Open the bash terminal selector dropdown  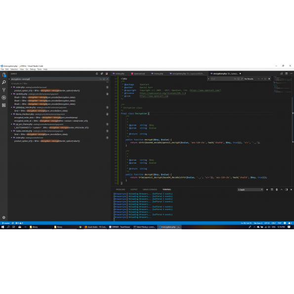(x=251, y=190)
